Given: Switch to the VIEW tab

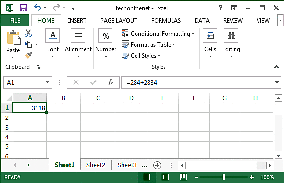Looking at the screenshot, I should pos(263,21).
